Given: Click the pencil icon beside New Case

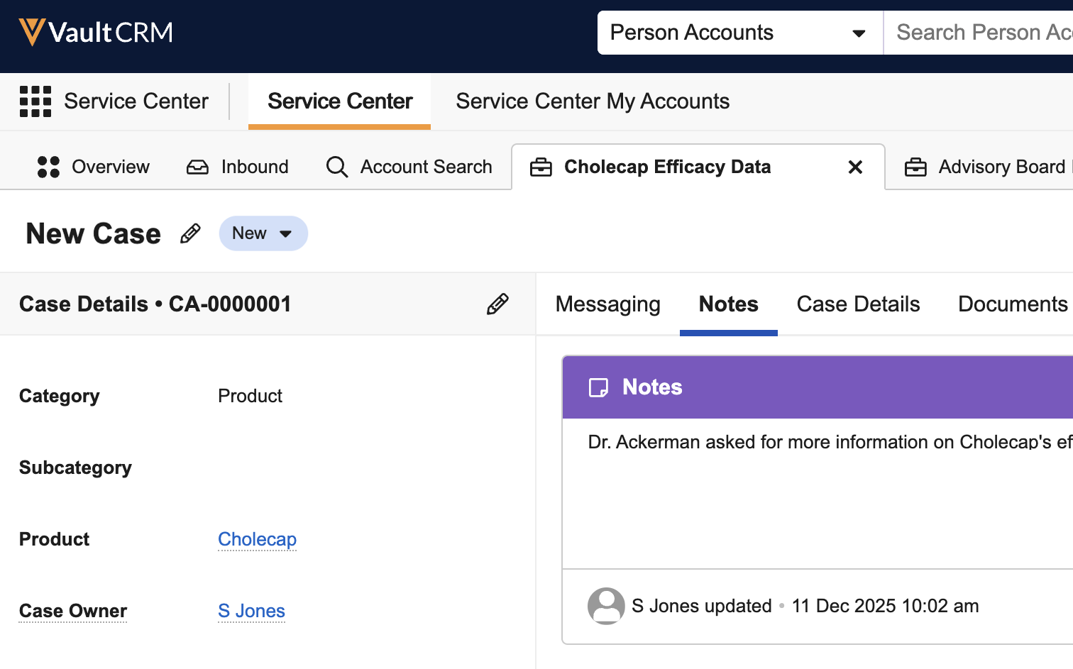Looking at the screenshot, I should (190, 233).
